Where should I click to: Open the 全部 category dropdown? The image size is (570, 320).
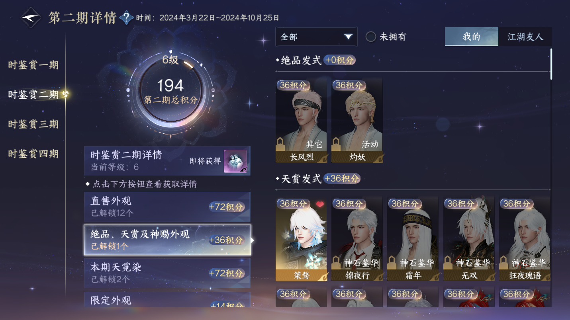[x=316, y=37]
